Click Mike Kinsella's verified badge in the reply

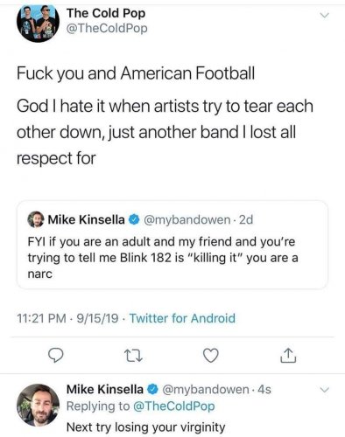153,389
